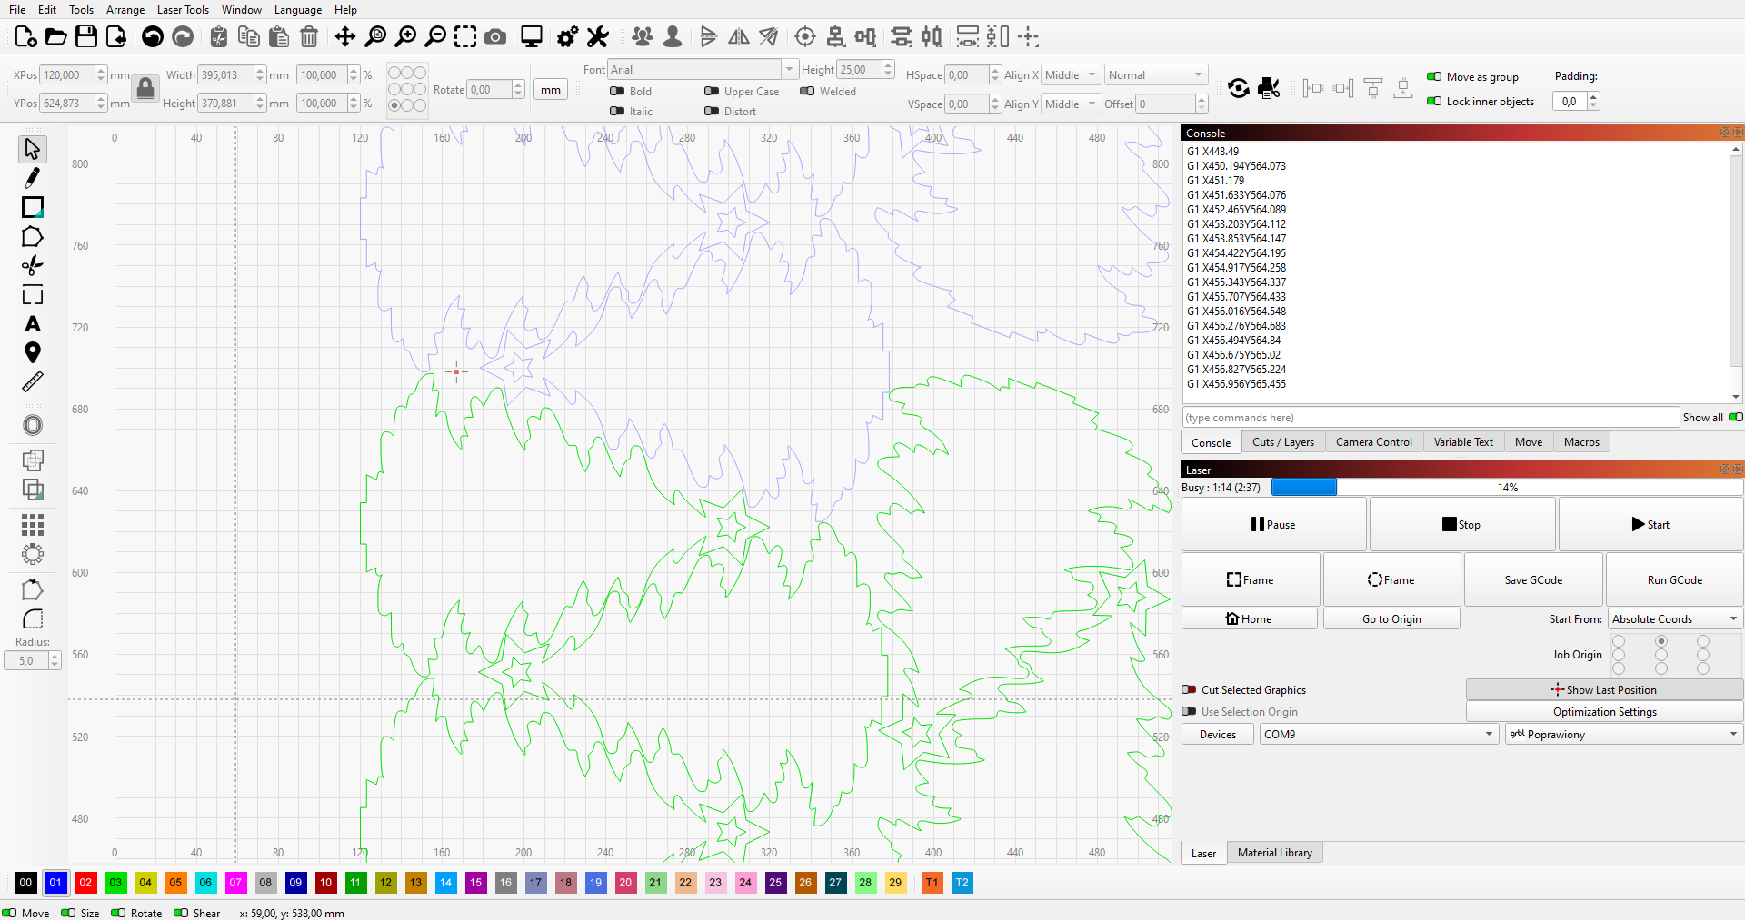Choose the Draw Lines pencil tool

point(32,178)
